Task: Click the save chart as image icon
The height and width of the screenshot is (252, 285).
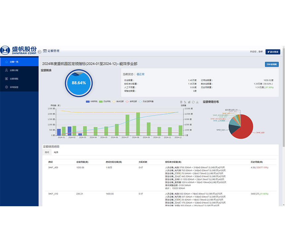Action: pos(197,102)
